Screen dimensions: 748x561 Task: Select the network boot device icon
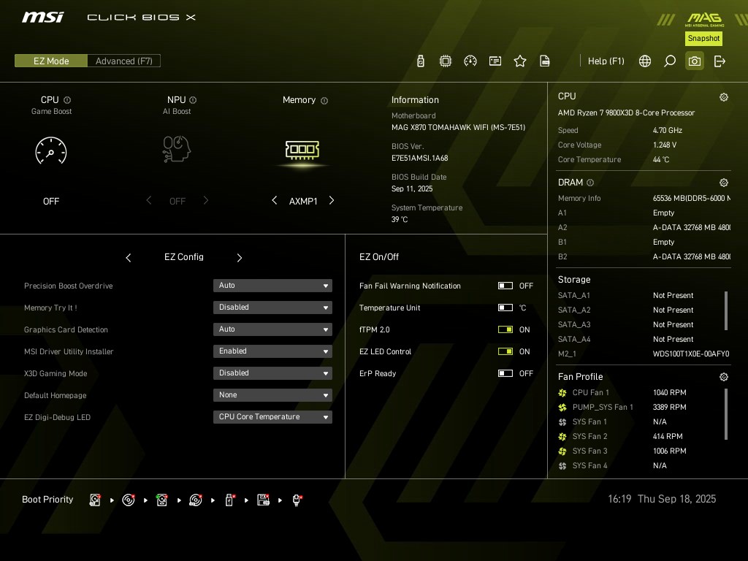click(x=297, y=500)
